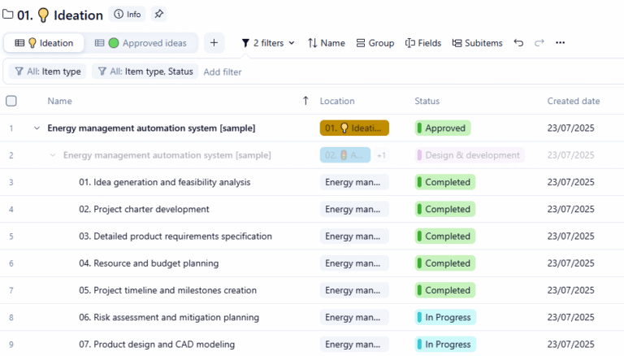Click Energy man... location in 01. Idea generation row
Image resolution: width=624 pixels, height=356 pixels.
point(354,182)
